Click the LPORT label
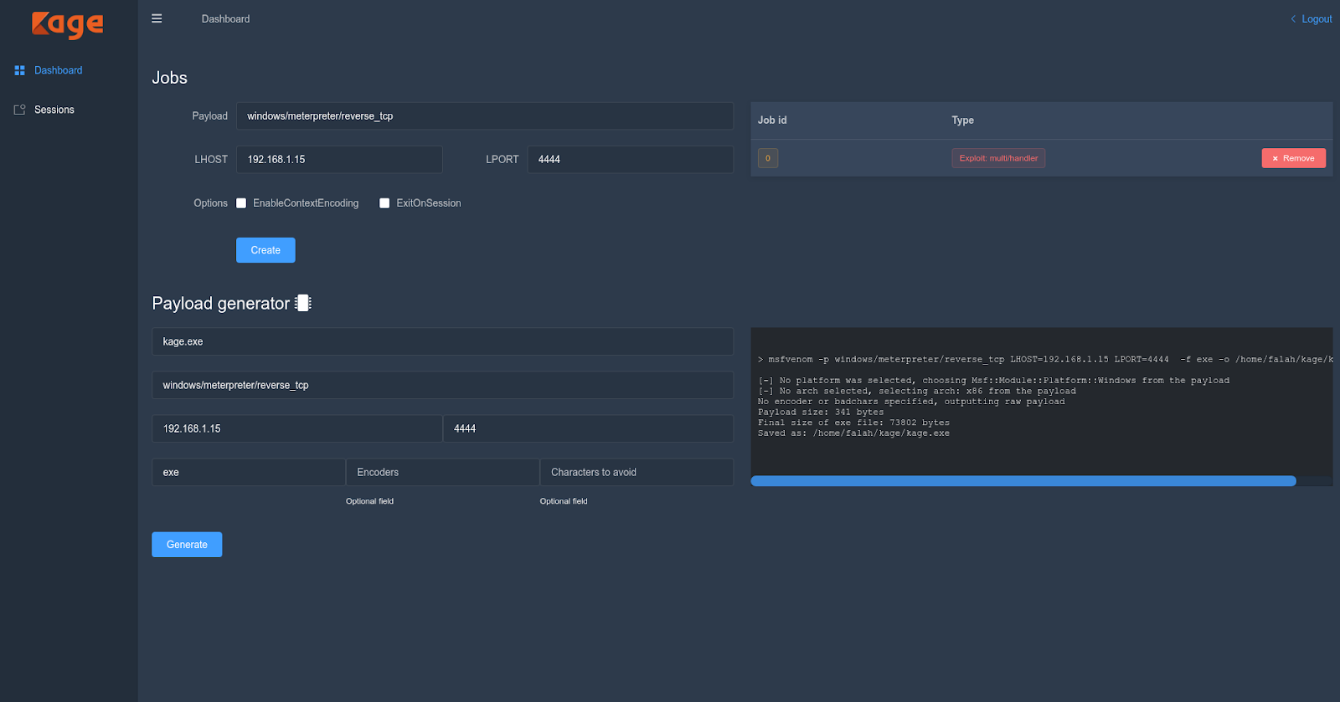 pos(502,160)
